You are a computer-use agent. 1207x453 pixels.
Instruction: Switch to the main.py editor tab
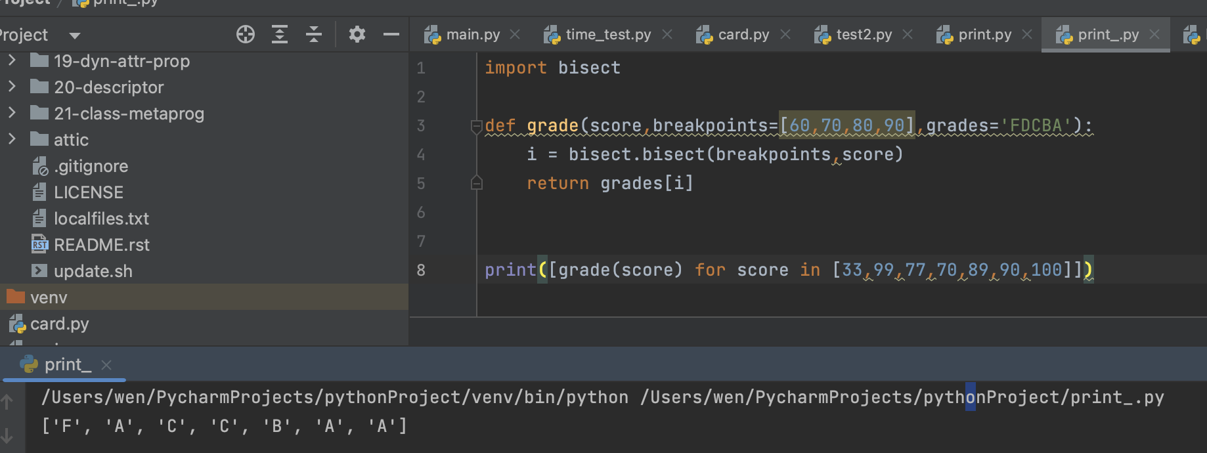472,35
